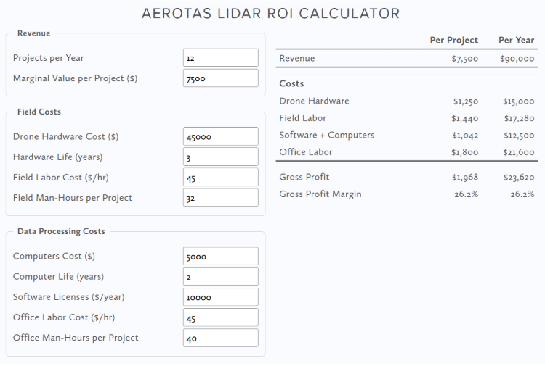Focus the Drone Hardware Cost input box
The width and height of the screenshot is (545, 366).
click(221, 136)
